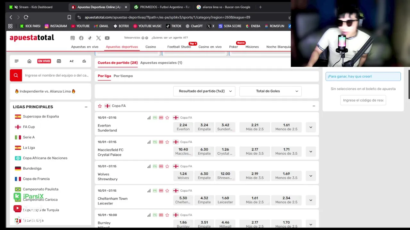Screen dimensions: 410x230
Task: Click the browser address bar URL
Action: (x=168, y=17)
